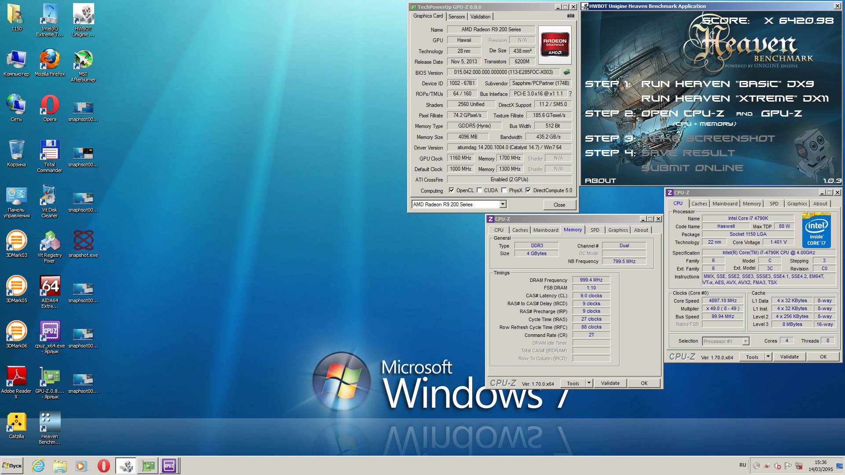Screen dimensions: 845x475
Task: Click OK in right CPU-Z window
Action: (823, 357)
